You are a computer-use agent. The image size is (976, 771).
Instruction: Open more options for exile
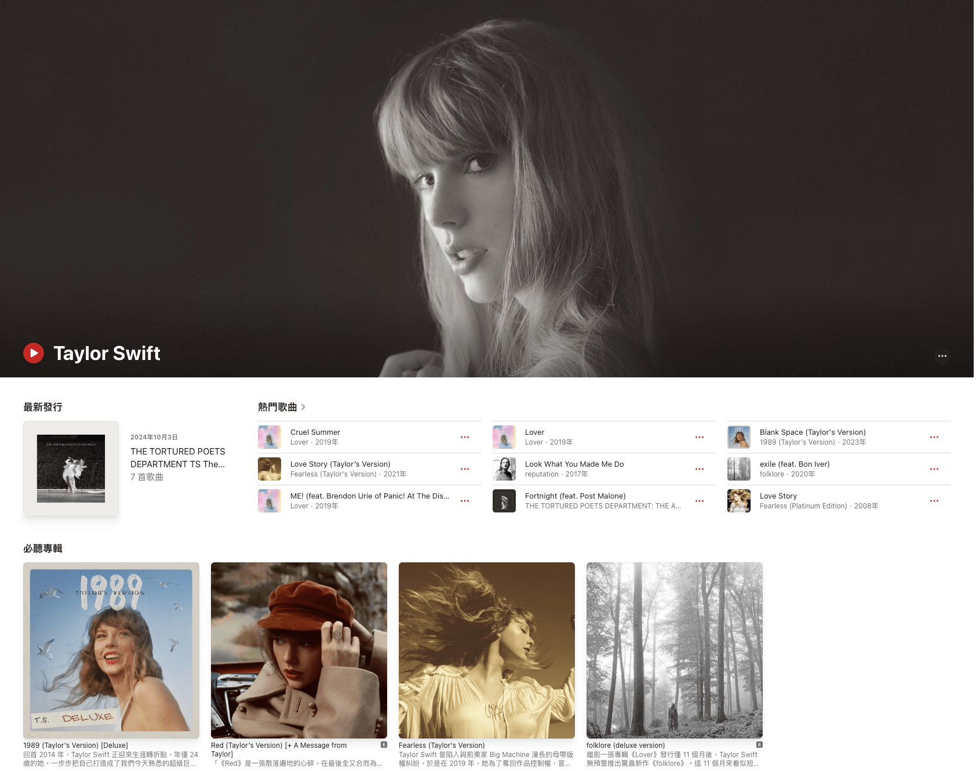[x=934, y=469]
